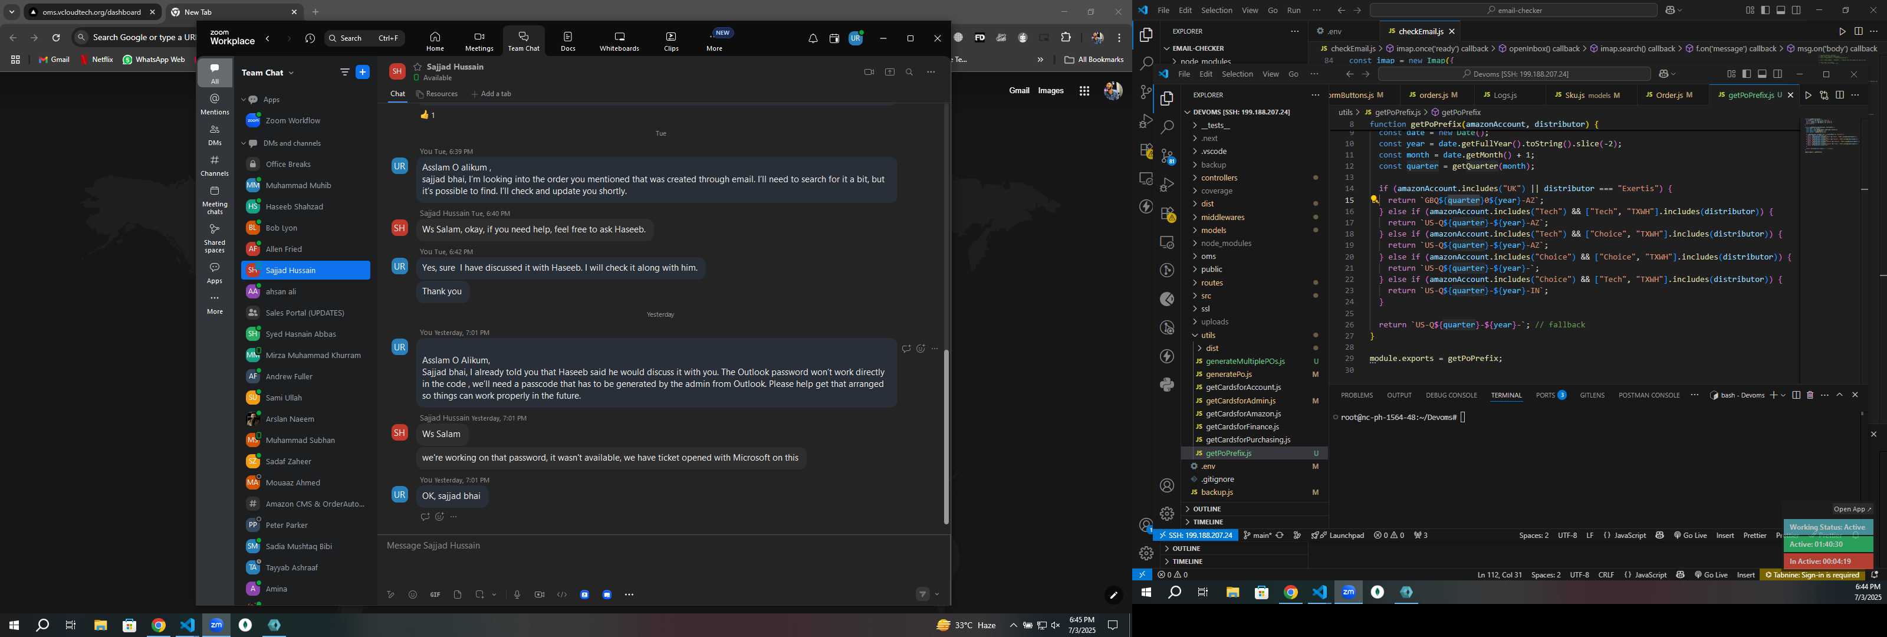The width and height of the screenshot is (1887, 637).
Task: Expand the controllers folder in Explorer
Action: 1219,178
